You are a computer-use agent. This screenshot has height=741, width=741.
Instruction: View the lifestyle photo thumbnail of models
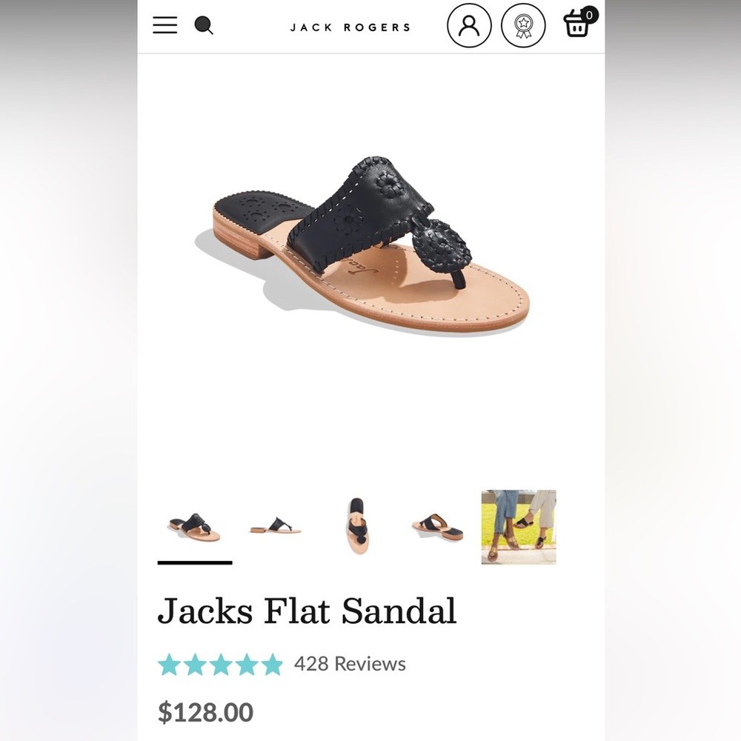click(518, 528)
